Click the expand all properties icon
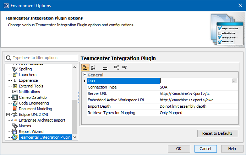 click(x=116, y=67)
